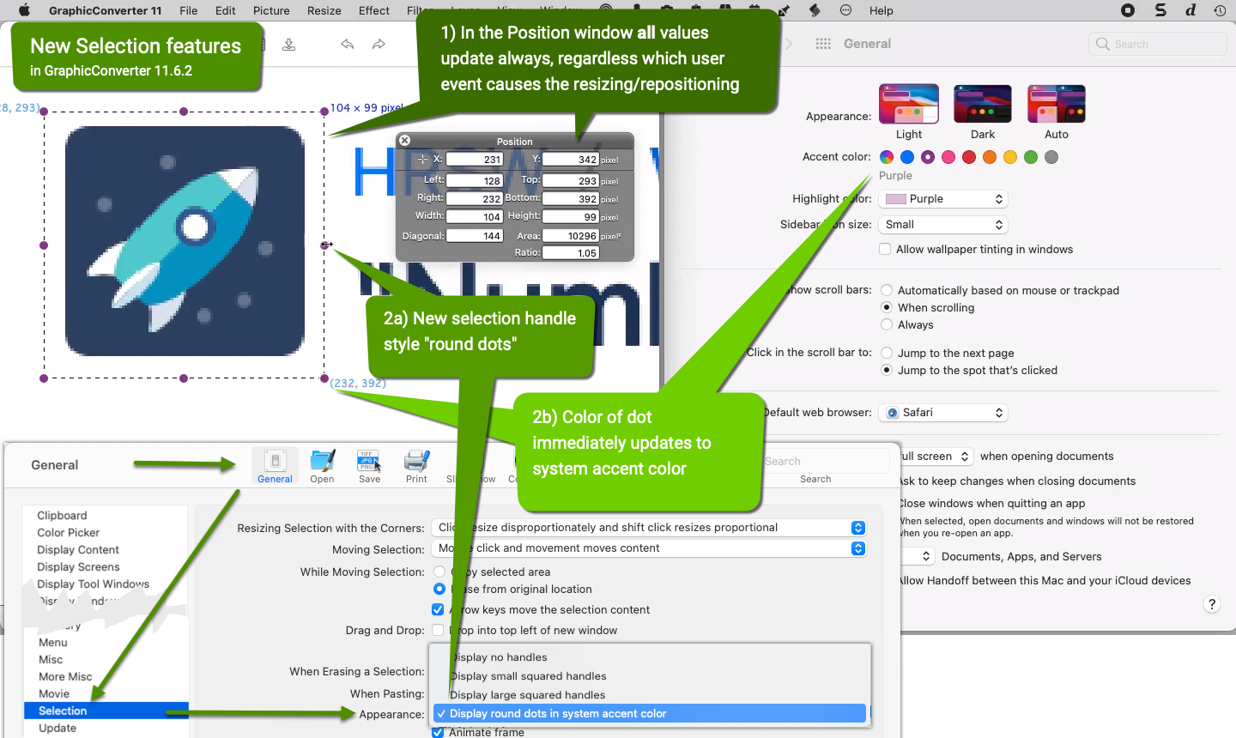
Task: Select the When scrolling radio option
Action: pyautogui.click(x=887, y=307)
